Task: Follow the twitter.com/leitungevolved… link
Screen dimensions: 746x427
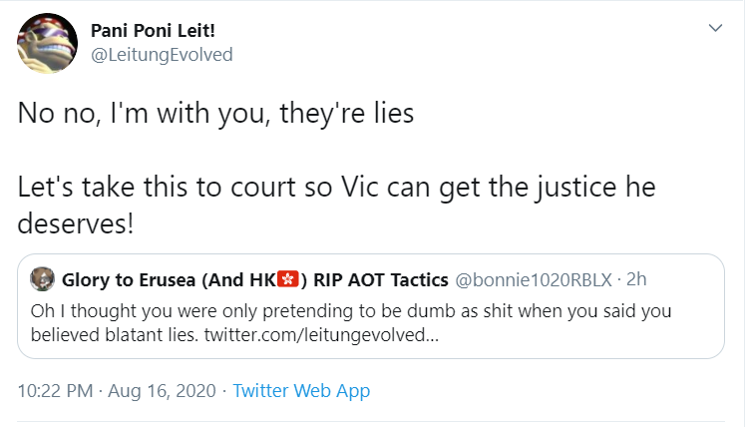Action: click(321, 334)
